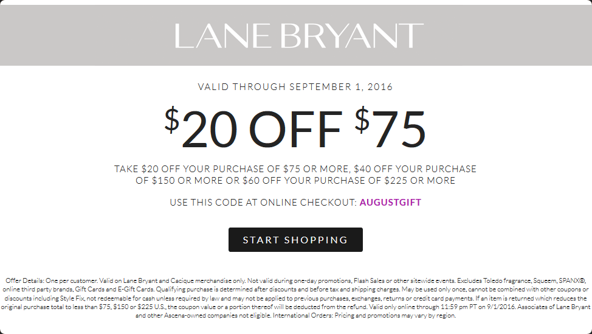Screen dimensions: 592x334
Task: Click SPANX in the exclusions text
Action: pyautogui.click(x=571, y=280)
